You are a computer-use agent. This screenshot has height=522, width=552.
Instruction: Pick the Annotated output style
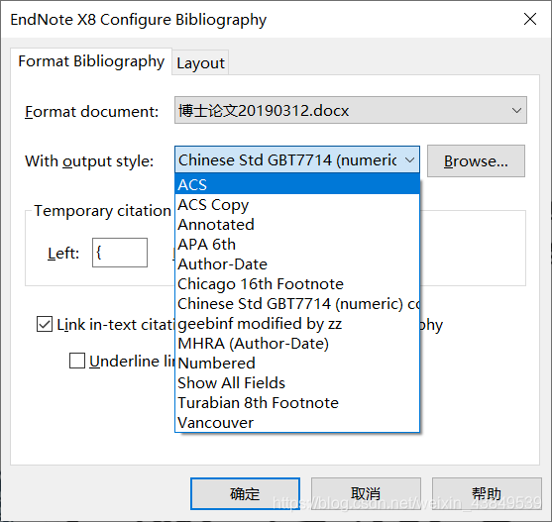point(297,224)
